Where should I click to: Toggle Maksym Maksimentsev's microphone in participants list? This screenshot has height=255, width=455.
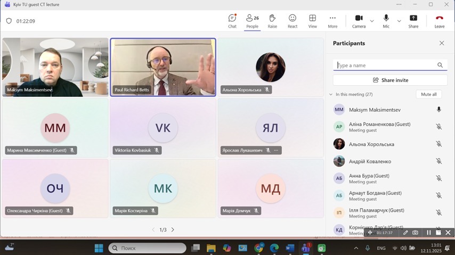pos(438,110)
